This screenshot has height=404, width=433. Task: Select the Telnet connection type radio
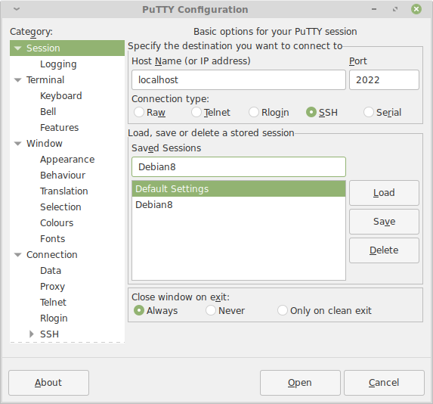(196, 112)
